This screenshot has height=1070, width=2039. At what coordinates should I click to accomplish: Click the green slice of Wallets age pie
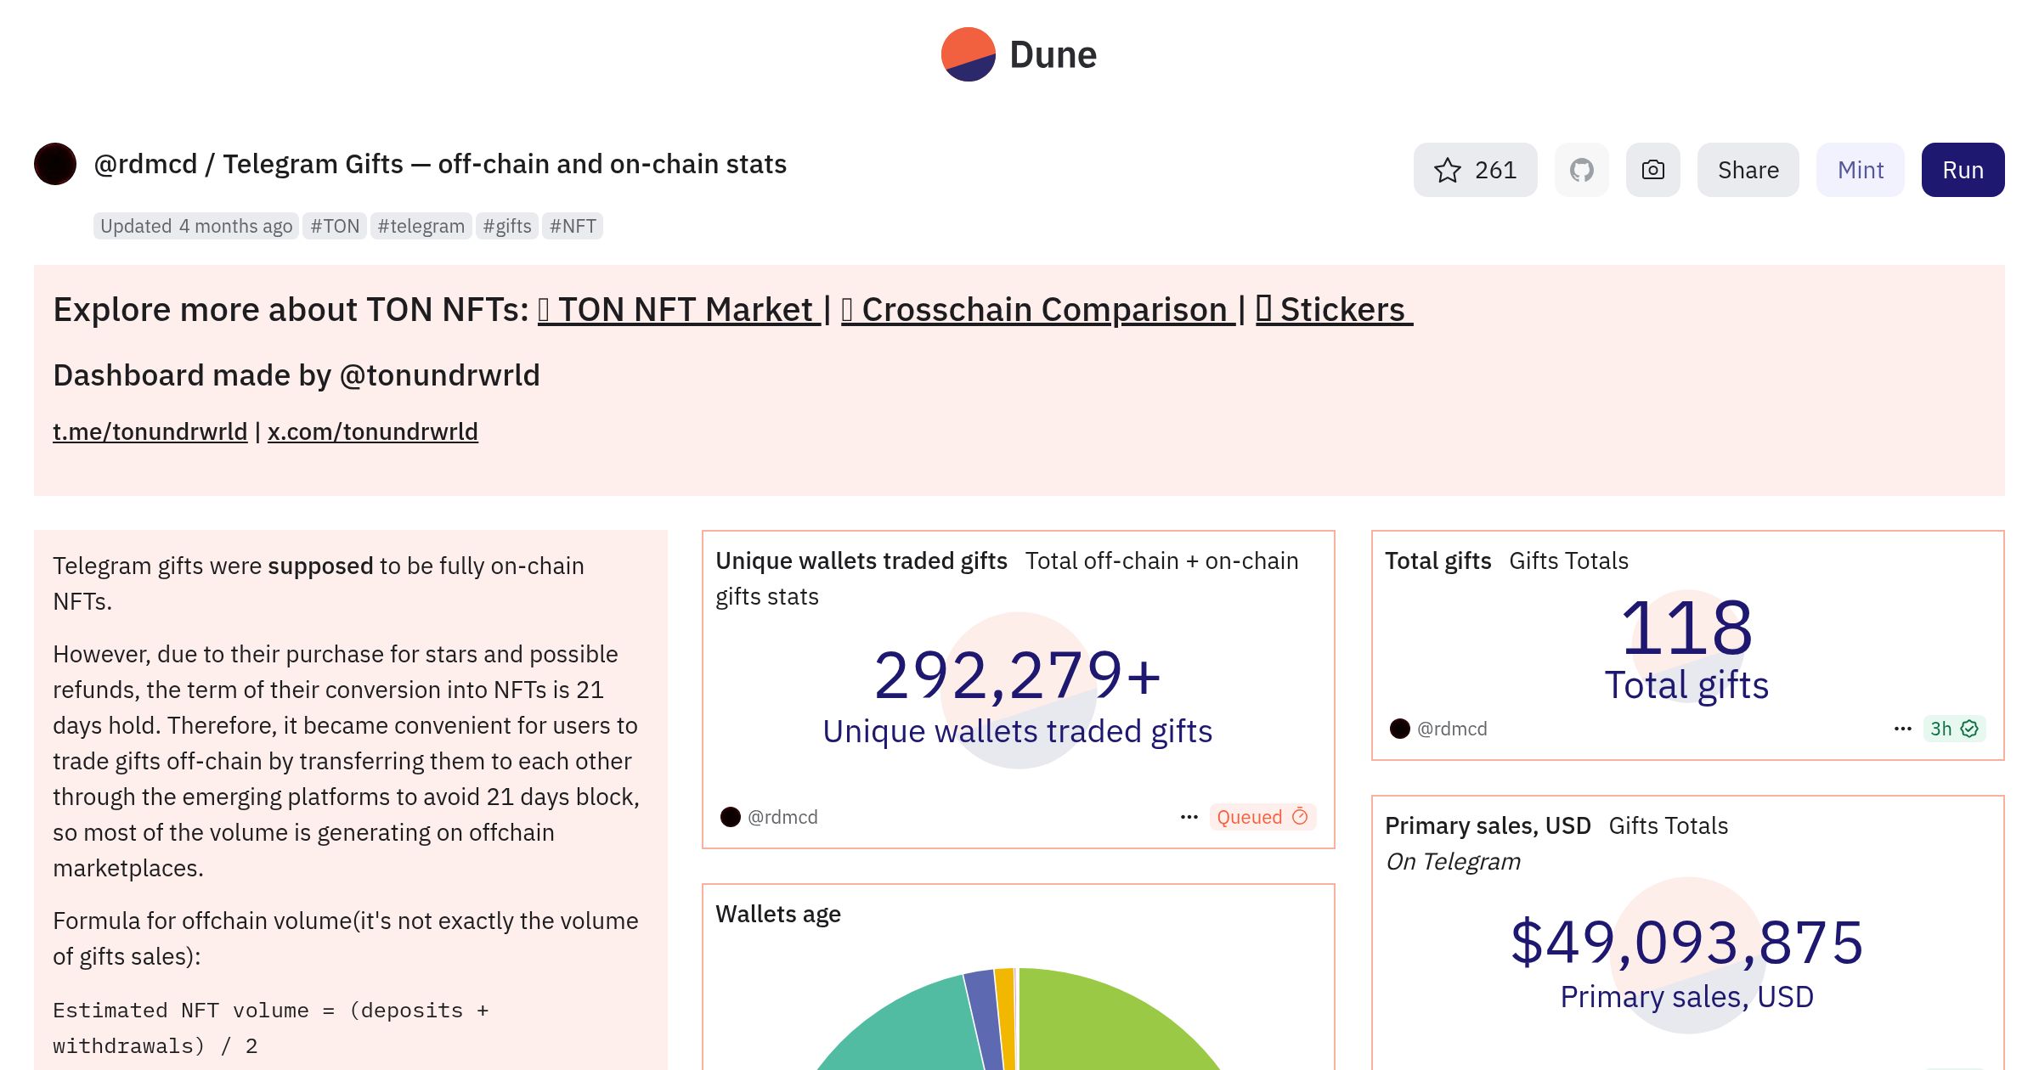click(x=1104, y=1028)
